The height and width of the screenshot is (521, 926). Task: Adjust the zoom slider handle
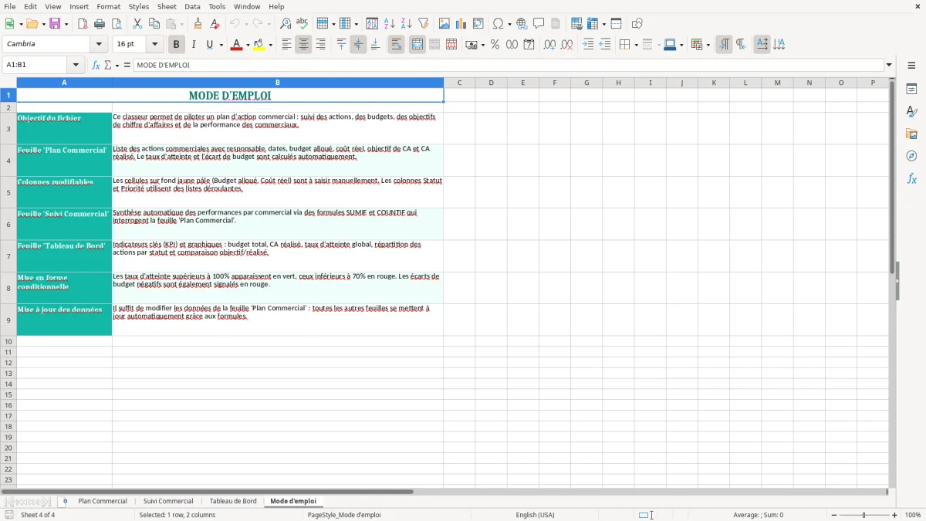tap(863, 515)
